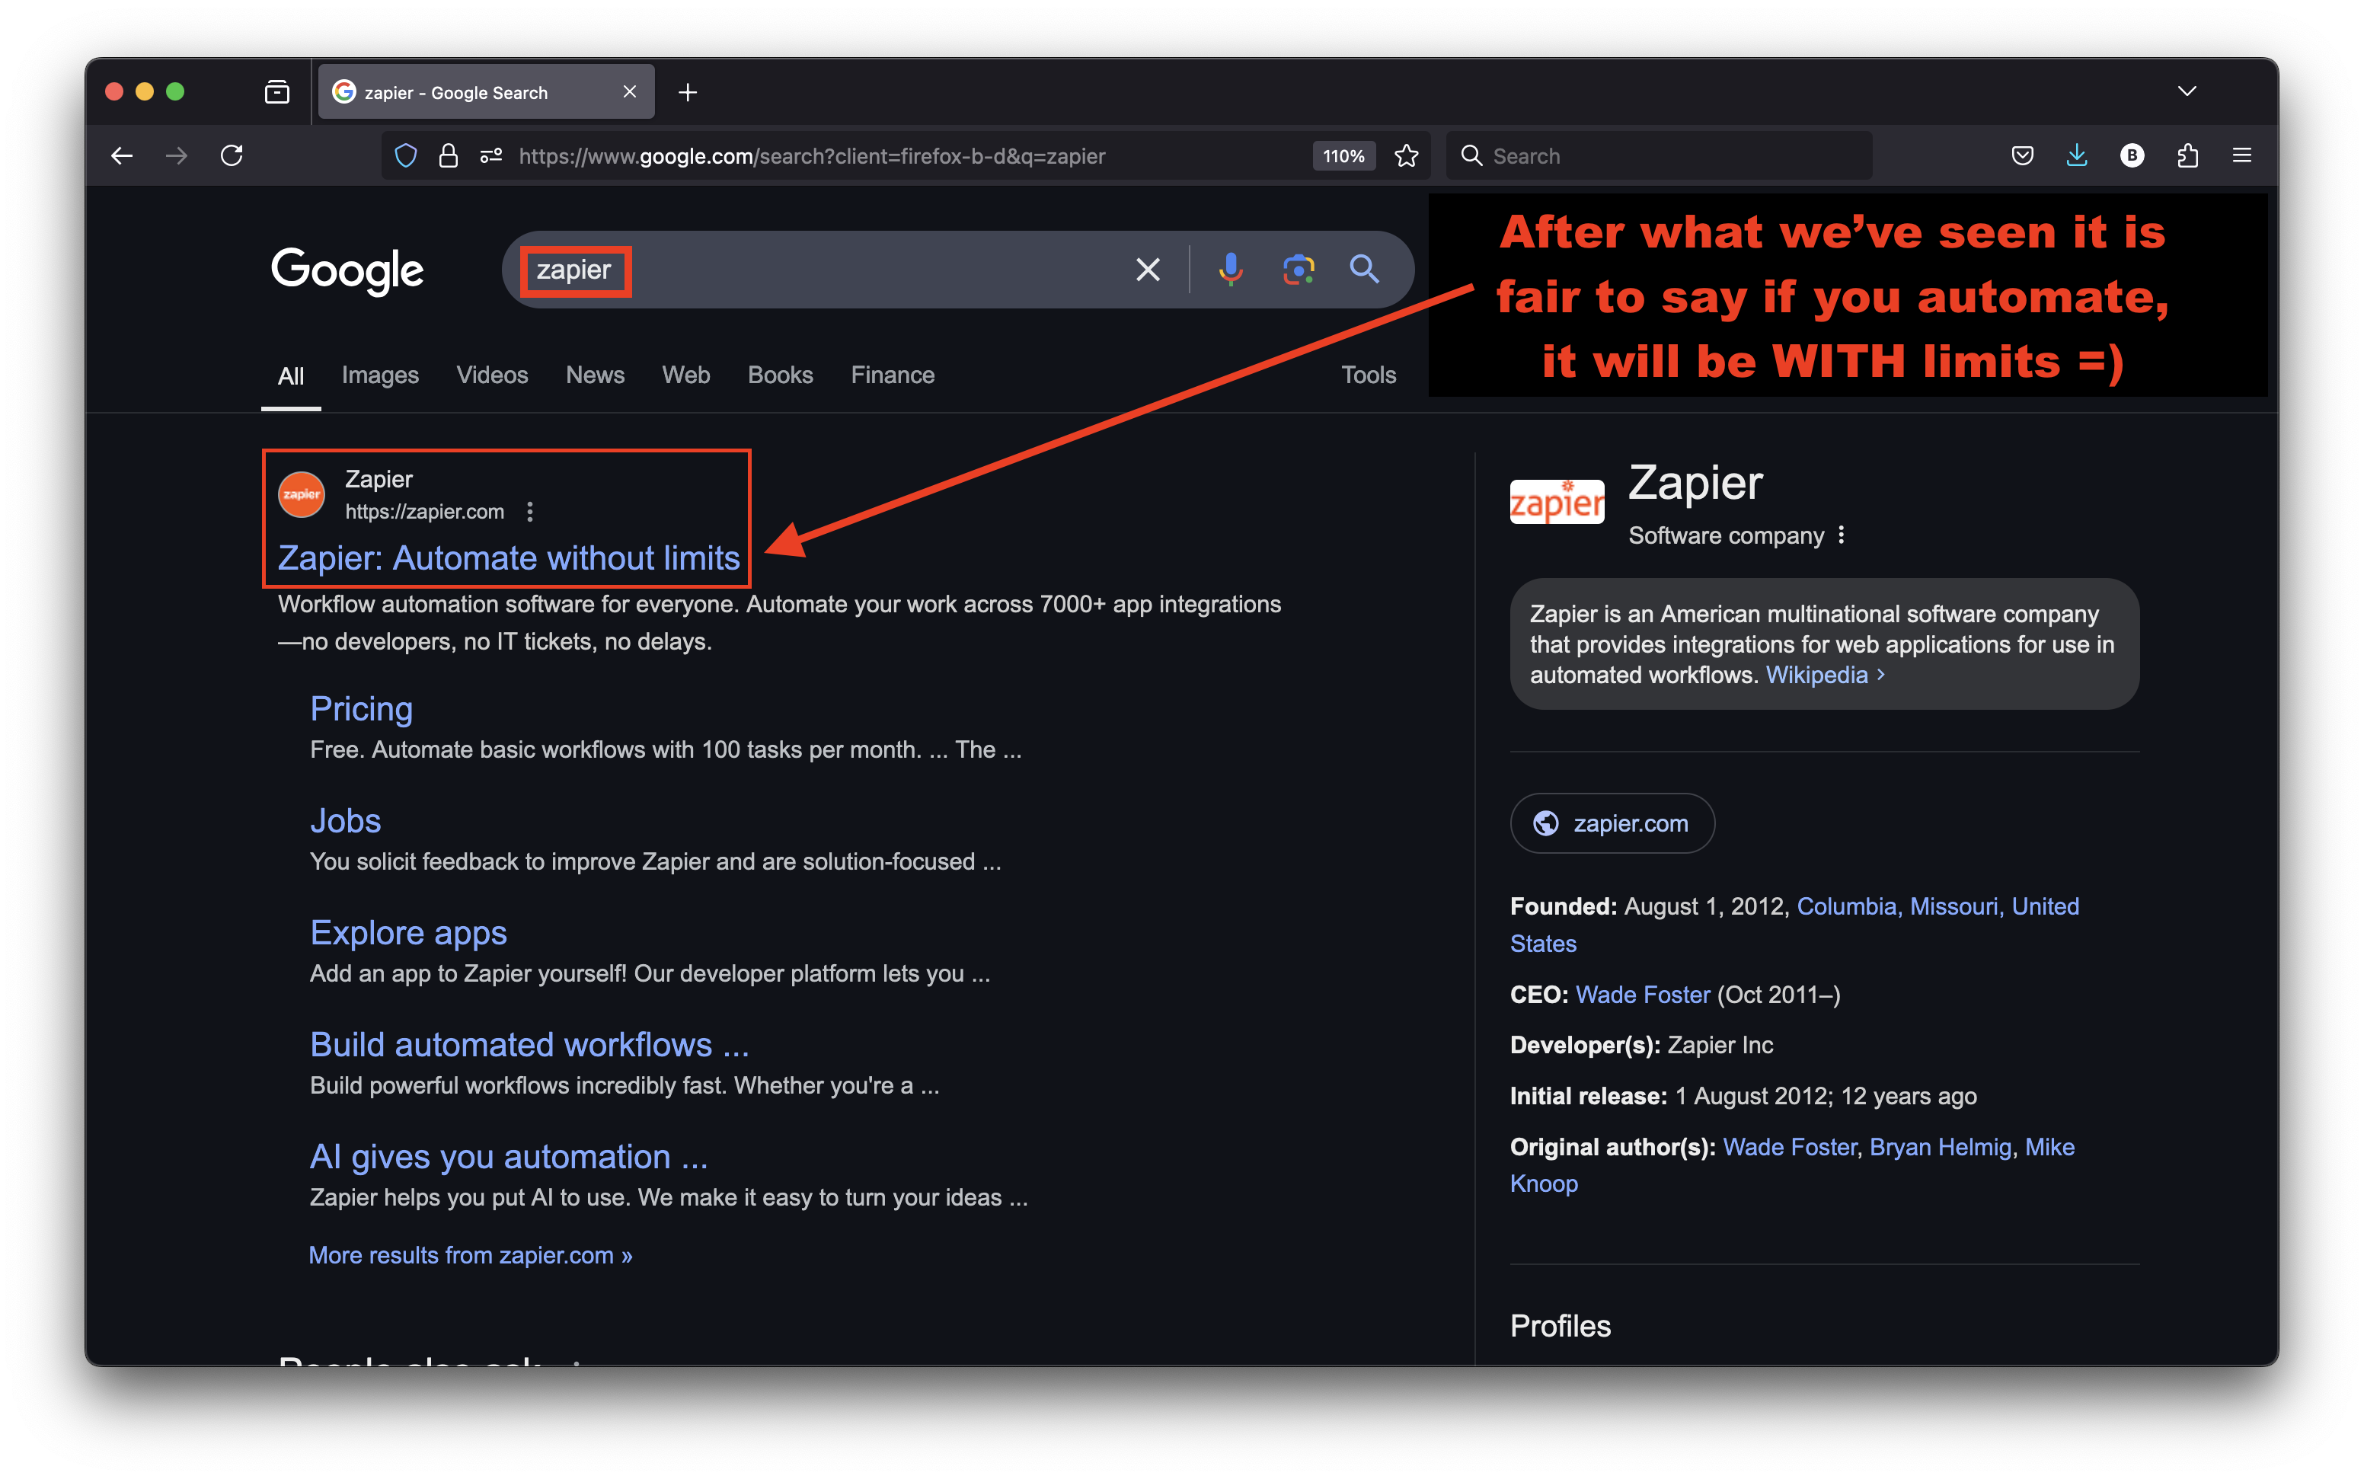Viewport: 2364px width, 1479px height.
Task: View site security padlock info
Action: click(x=448, y=155)
